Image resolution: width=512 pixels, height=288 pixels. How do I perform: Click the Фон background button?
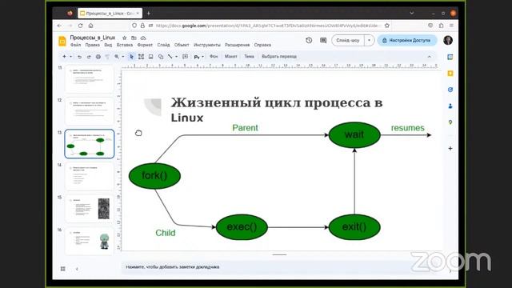coord(214,57)
